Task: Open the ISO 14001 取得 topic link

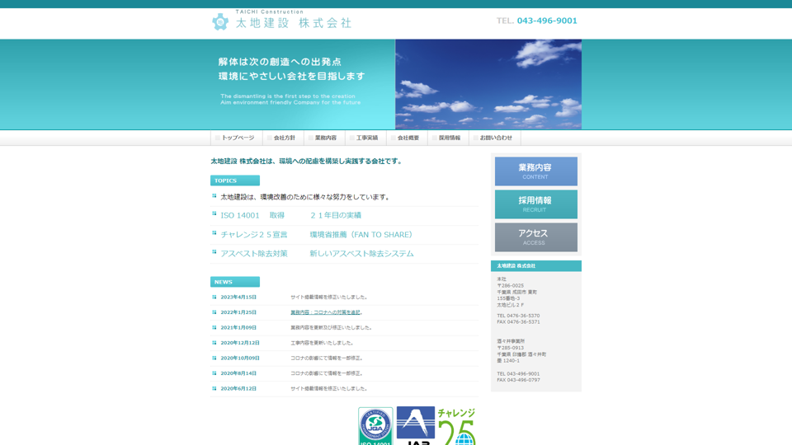Action: click(x=252, y=216)
